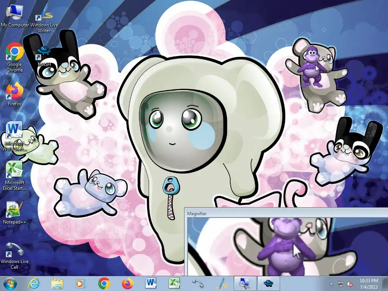Click the purple Bonzi gorilla character

point(311,67)
